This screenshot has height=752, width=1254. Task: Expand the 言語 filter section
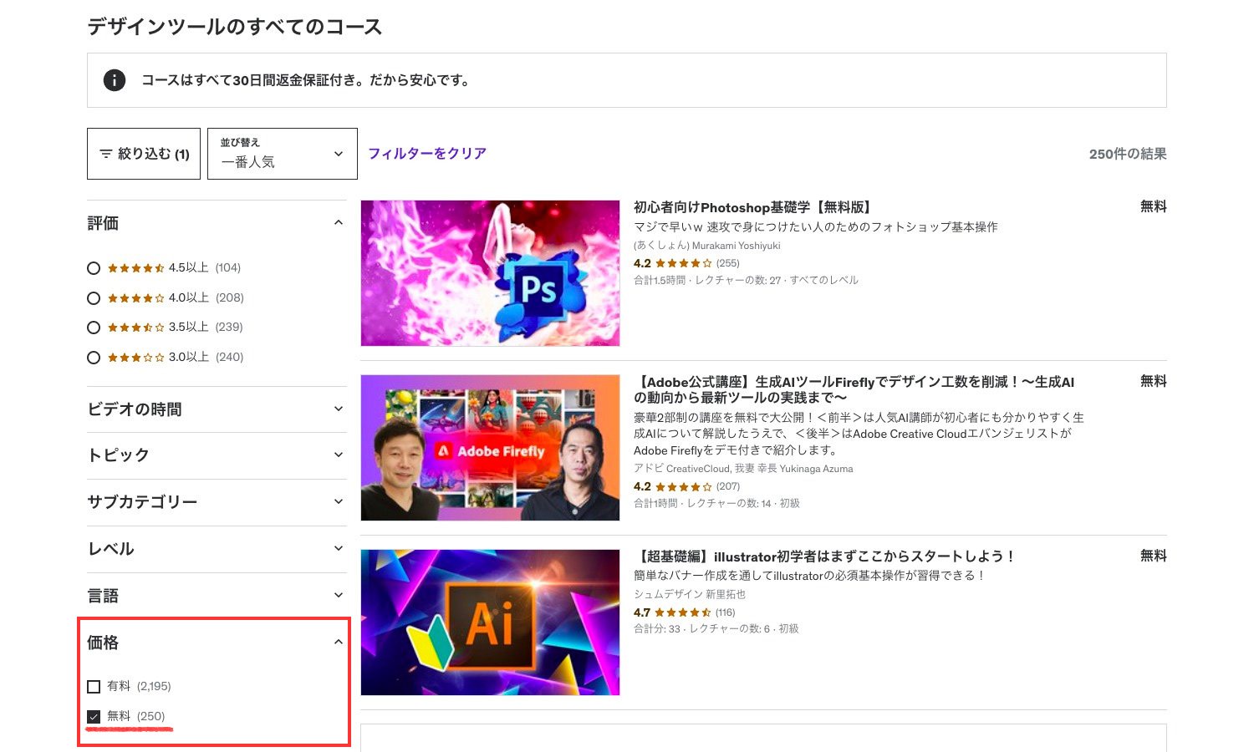(x=217, y=596)
